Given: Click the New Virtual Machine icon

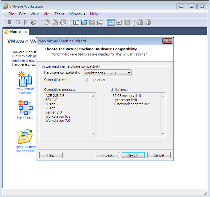Looking at the screenshot, I should point(25,79).
